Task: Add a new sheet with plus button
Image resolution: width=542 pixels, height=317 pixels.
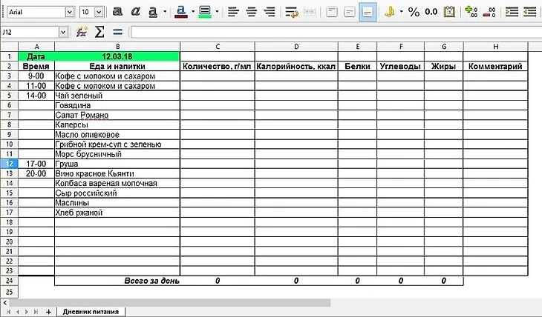Action: point(49,312)
